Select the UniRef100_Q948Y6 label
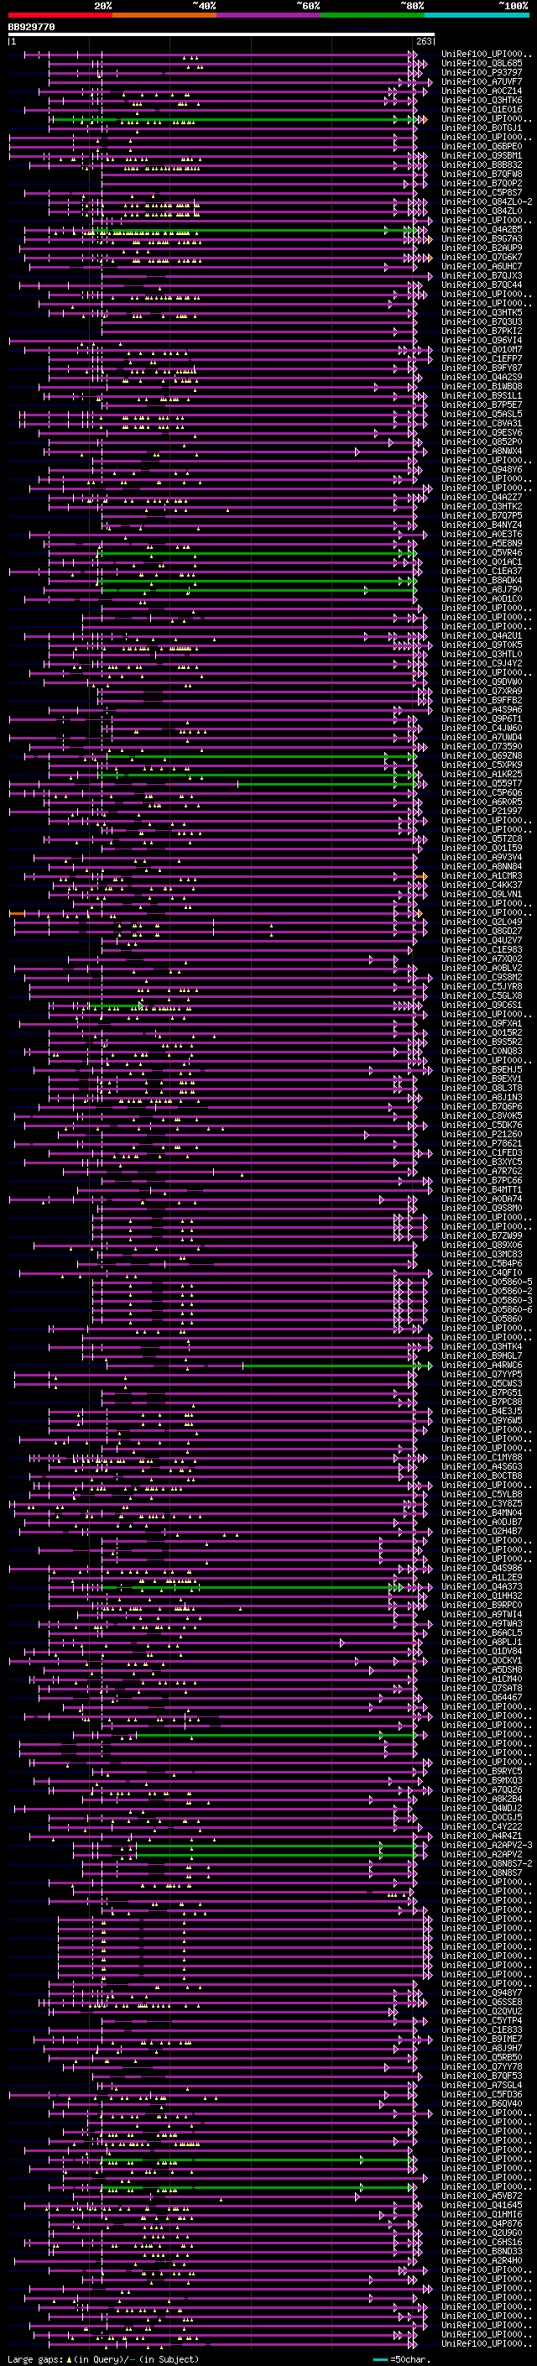Image resolution: width=537 pixels, height=2366 pixels. coord(482,469)
